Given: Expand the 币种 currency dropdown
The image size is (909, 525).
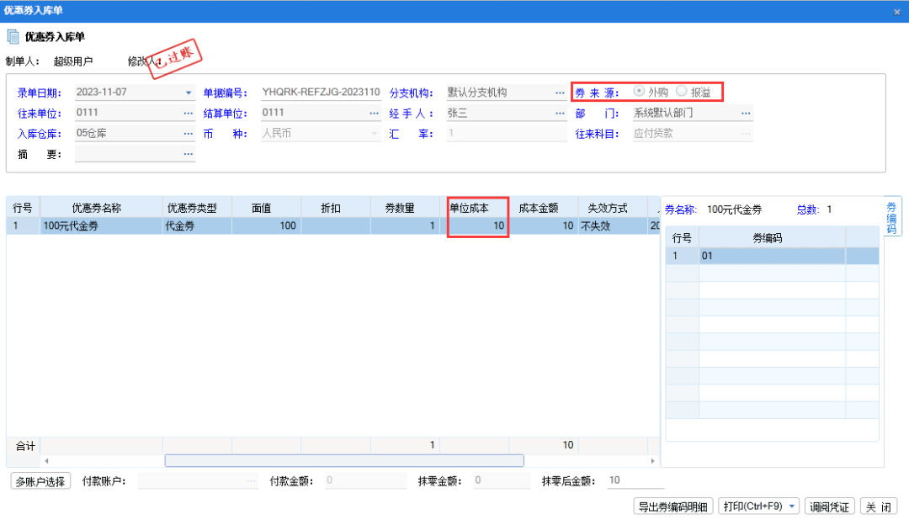Looking at the screenshot, I should [x=375, y=133].
